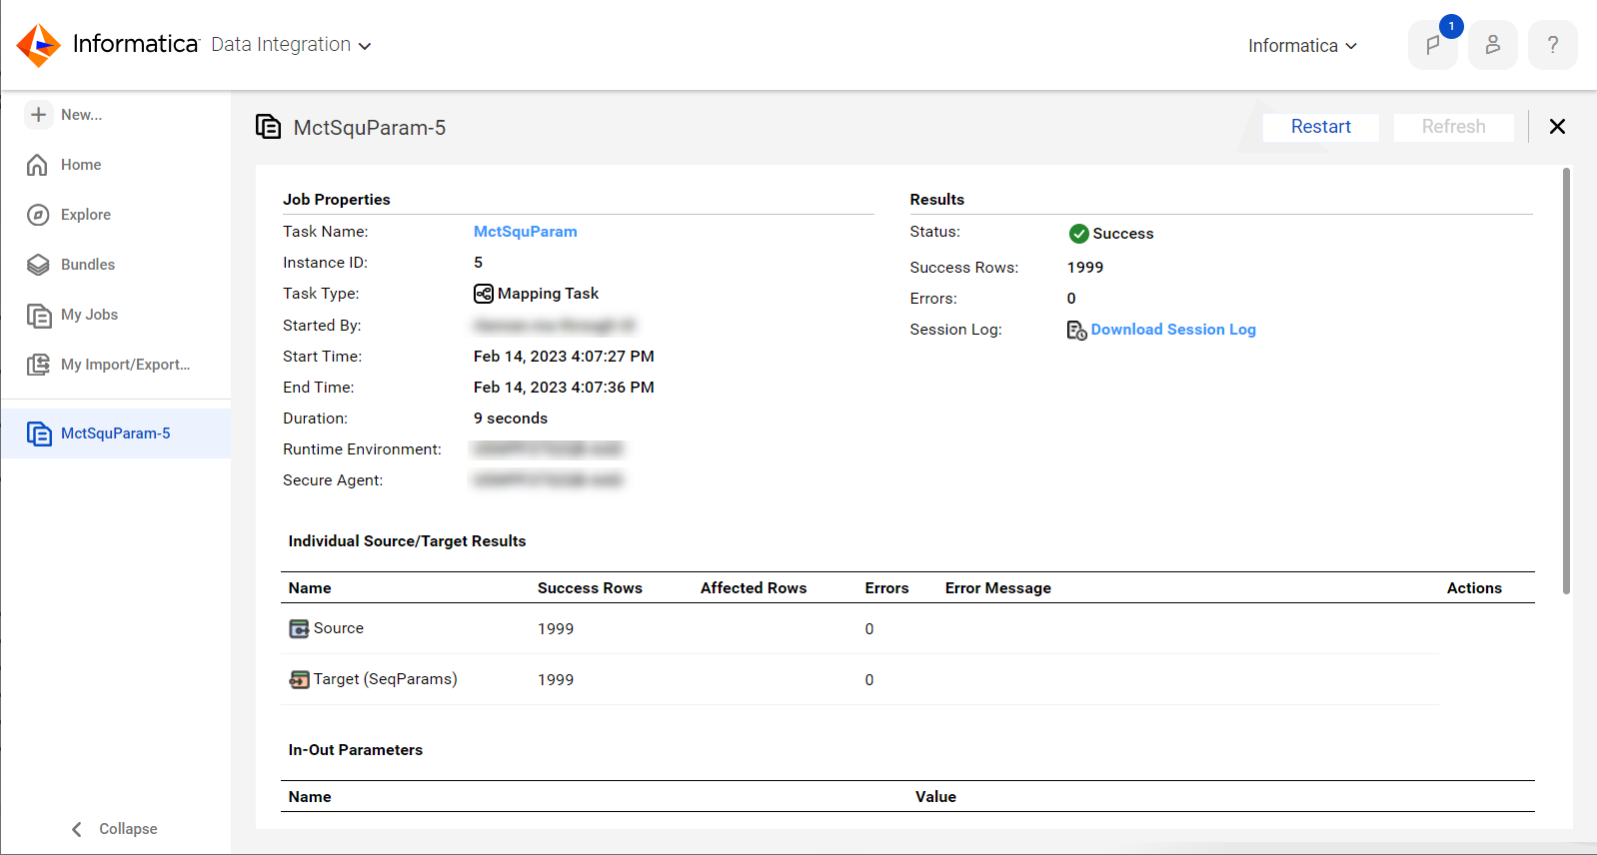Click the Success Rows column header

pos(590,588)
